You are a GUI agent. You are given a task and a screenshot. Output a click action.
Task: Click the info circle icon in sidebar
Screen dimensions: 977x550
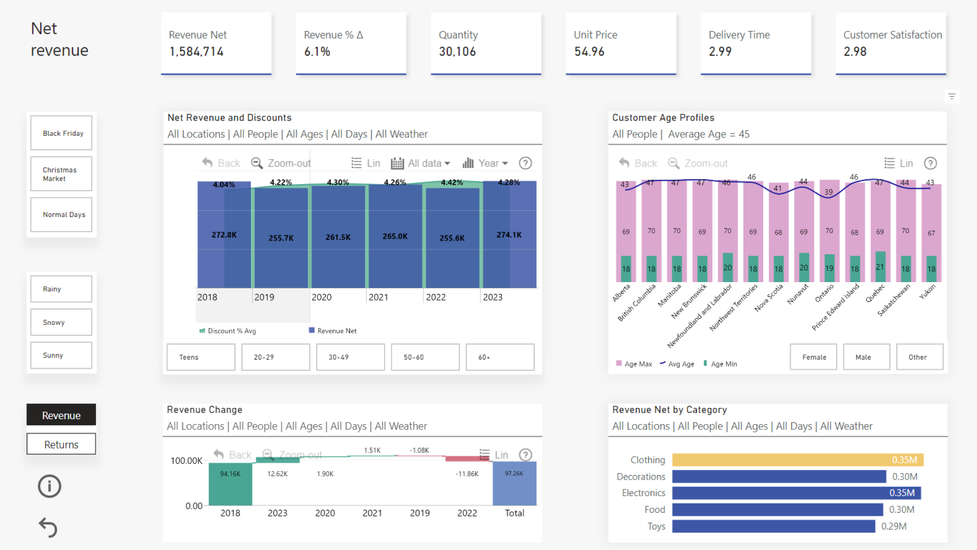tap(49, 486)
